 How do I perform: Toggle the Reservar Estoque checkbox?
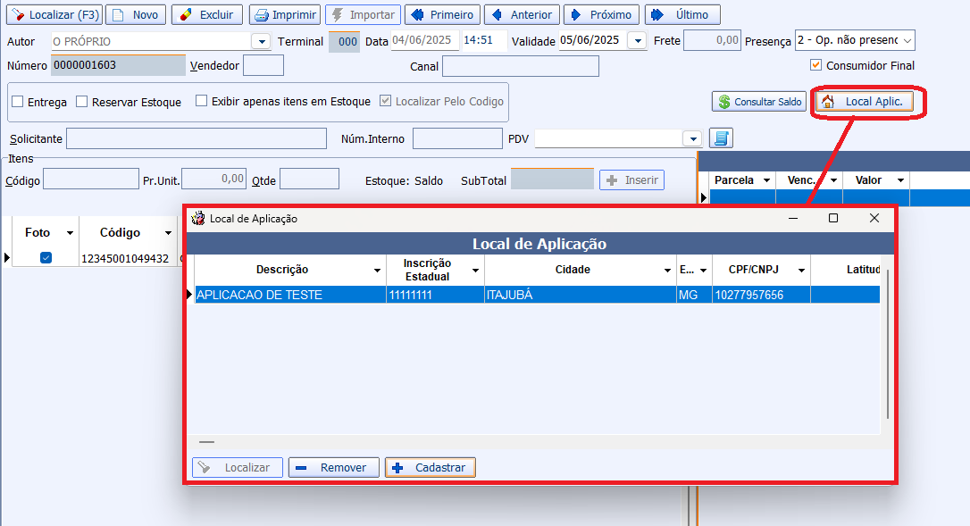82,102
